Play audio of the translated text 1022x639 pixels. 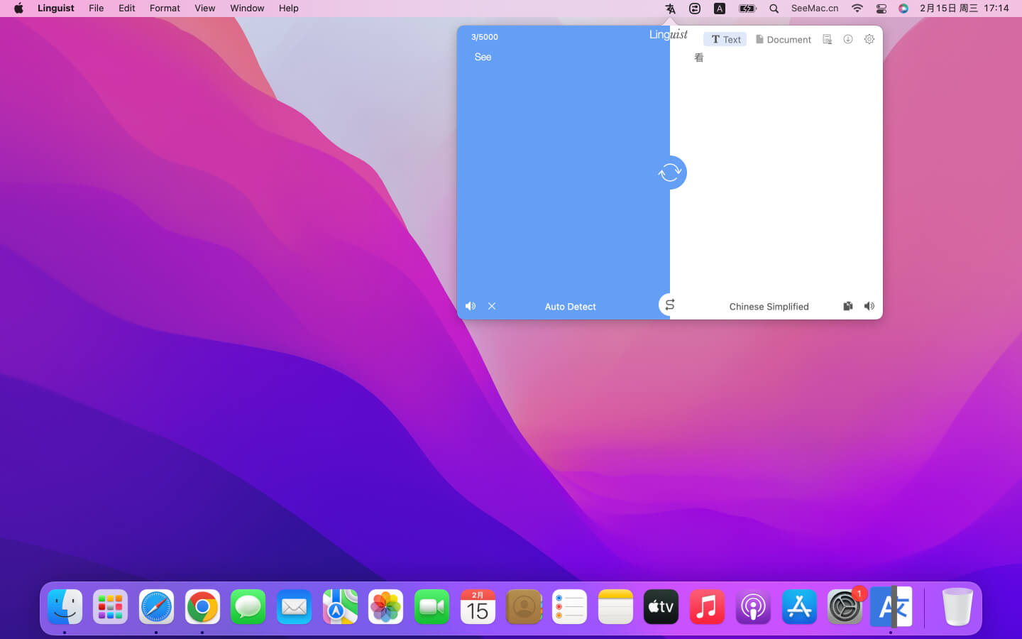pos(869,306)
